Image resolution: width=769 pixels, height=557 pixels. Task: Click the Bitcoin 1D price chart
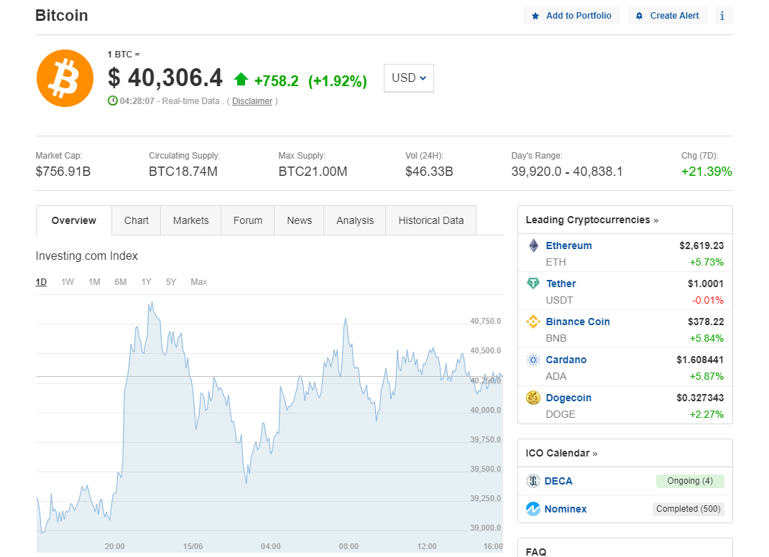coord(270,423)
